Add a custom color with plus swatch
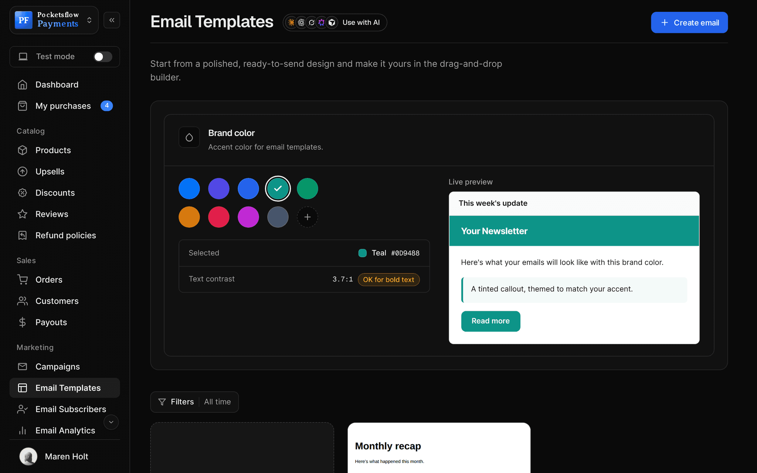This screenshot has height=473, width=757. coord(308,217)
